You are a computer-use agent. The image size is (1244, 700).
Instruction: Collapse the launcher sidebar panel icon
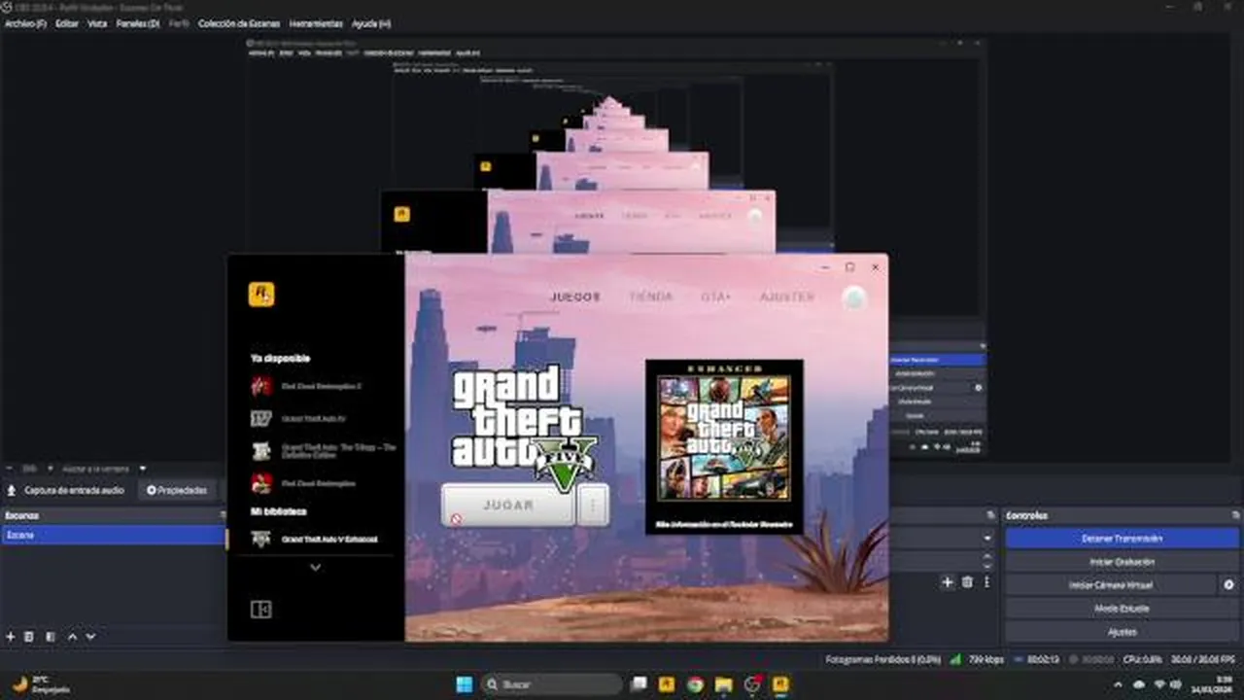click(x=260, y=610)
